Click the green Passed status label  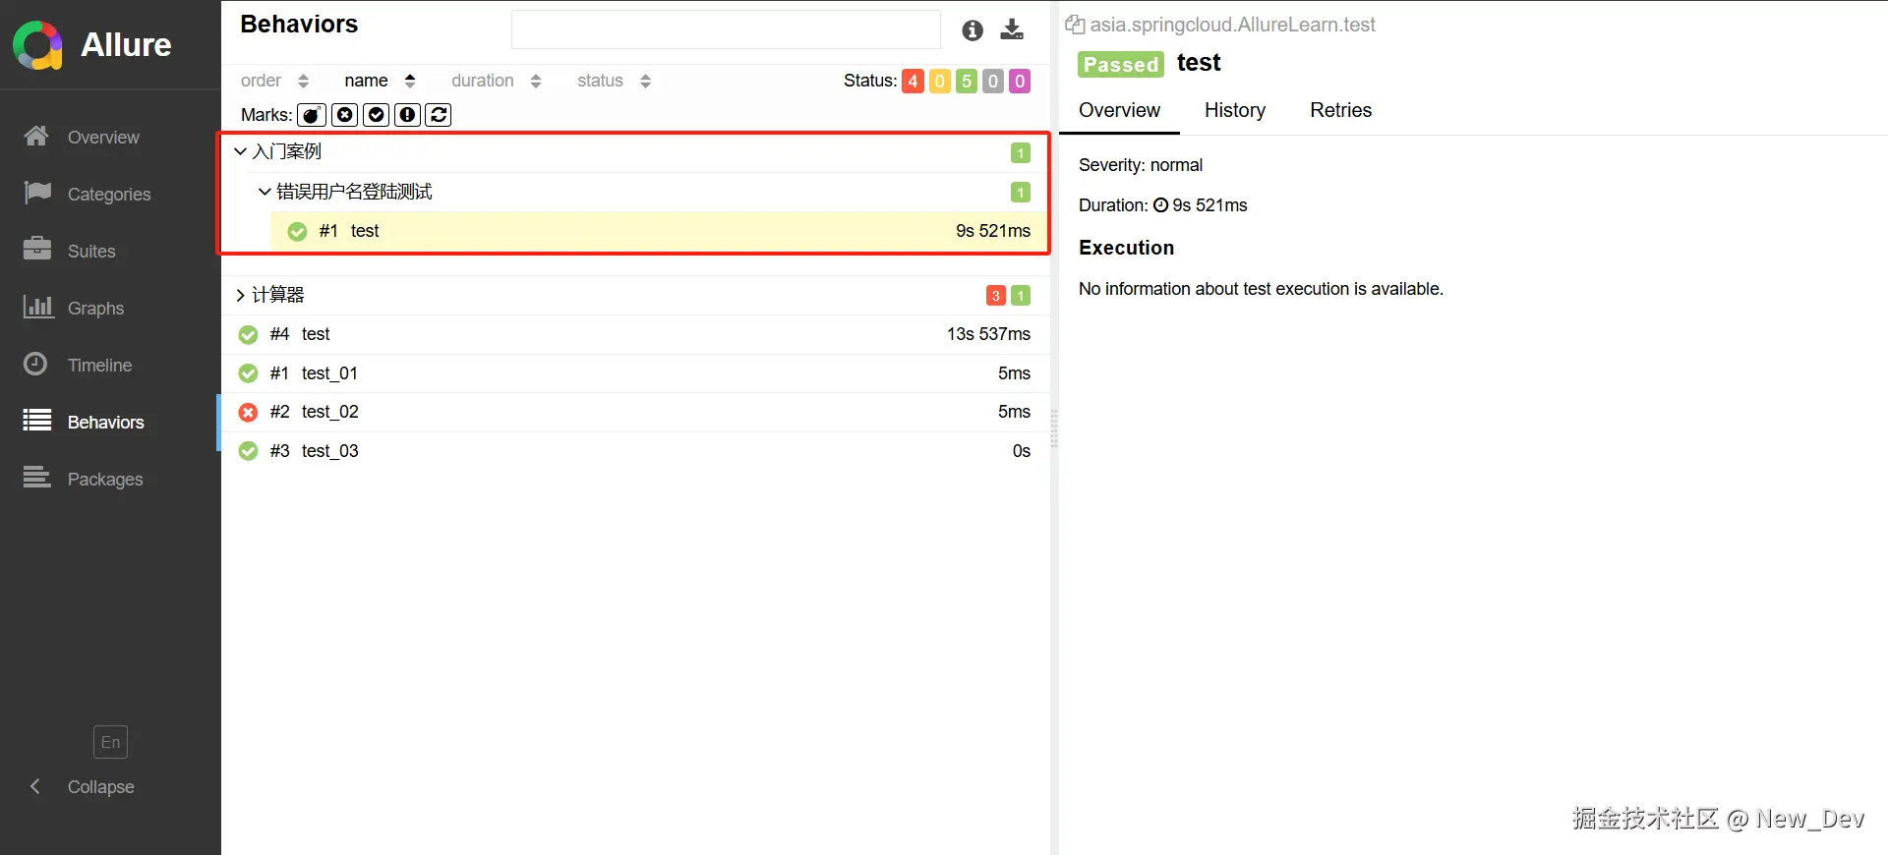click(x=1120, y=64)
